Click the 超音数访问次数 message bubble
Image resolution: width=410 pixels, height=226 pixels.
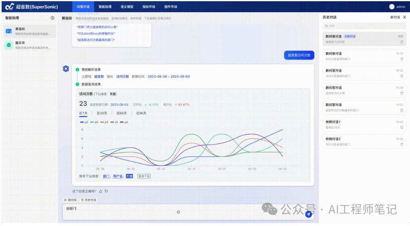click(x=299, y=55)
